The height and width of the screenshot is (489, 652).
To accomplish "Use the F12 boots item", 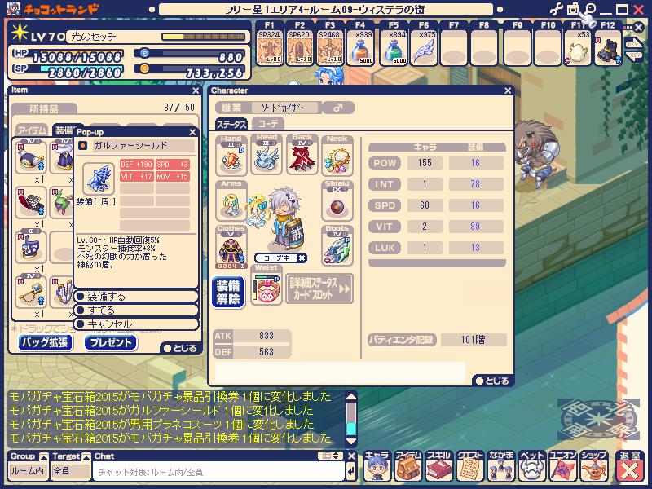I will click(608, 48).
